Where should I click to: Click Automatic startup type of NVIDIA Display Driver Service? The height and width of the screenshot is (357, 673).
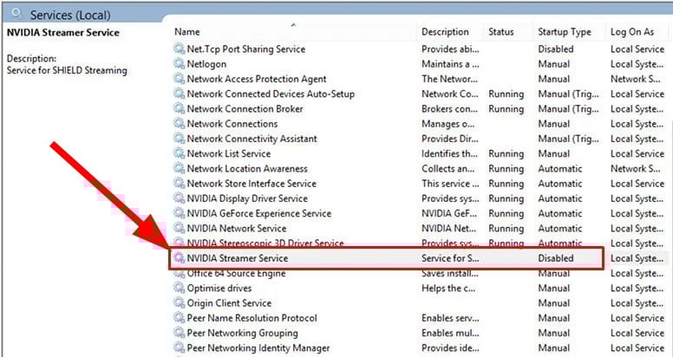tap(560, 198)
